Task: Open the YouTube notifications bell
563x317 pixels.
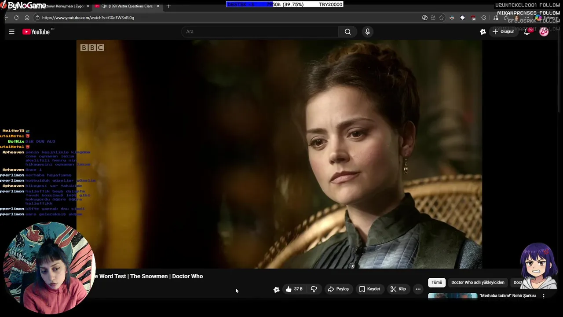Action: point(527,32)
